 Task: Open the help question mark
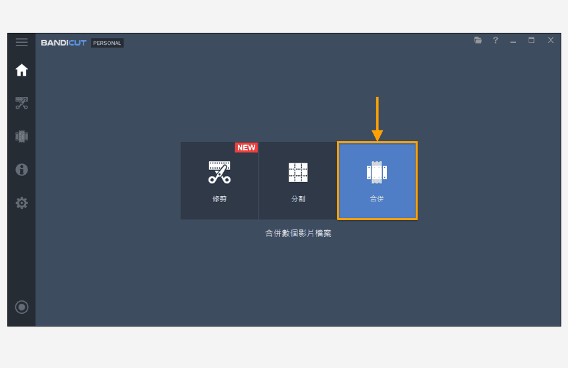496,40
